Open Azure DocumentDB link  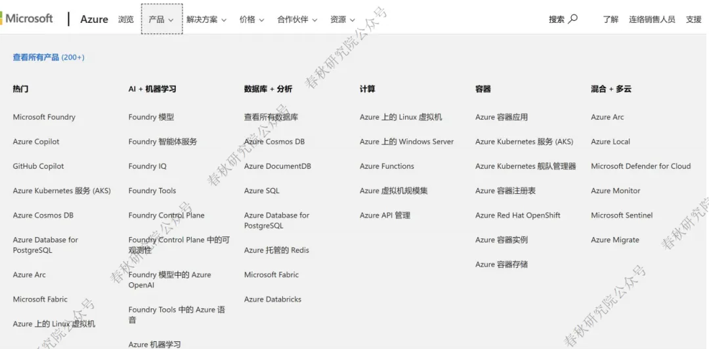click(278, 166)
